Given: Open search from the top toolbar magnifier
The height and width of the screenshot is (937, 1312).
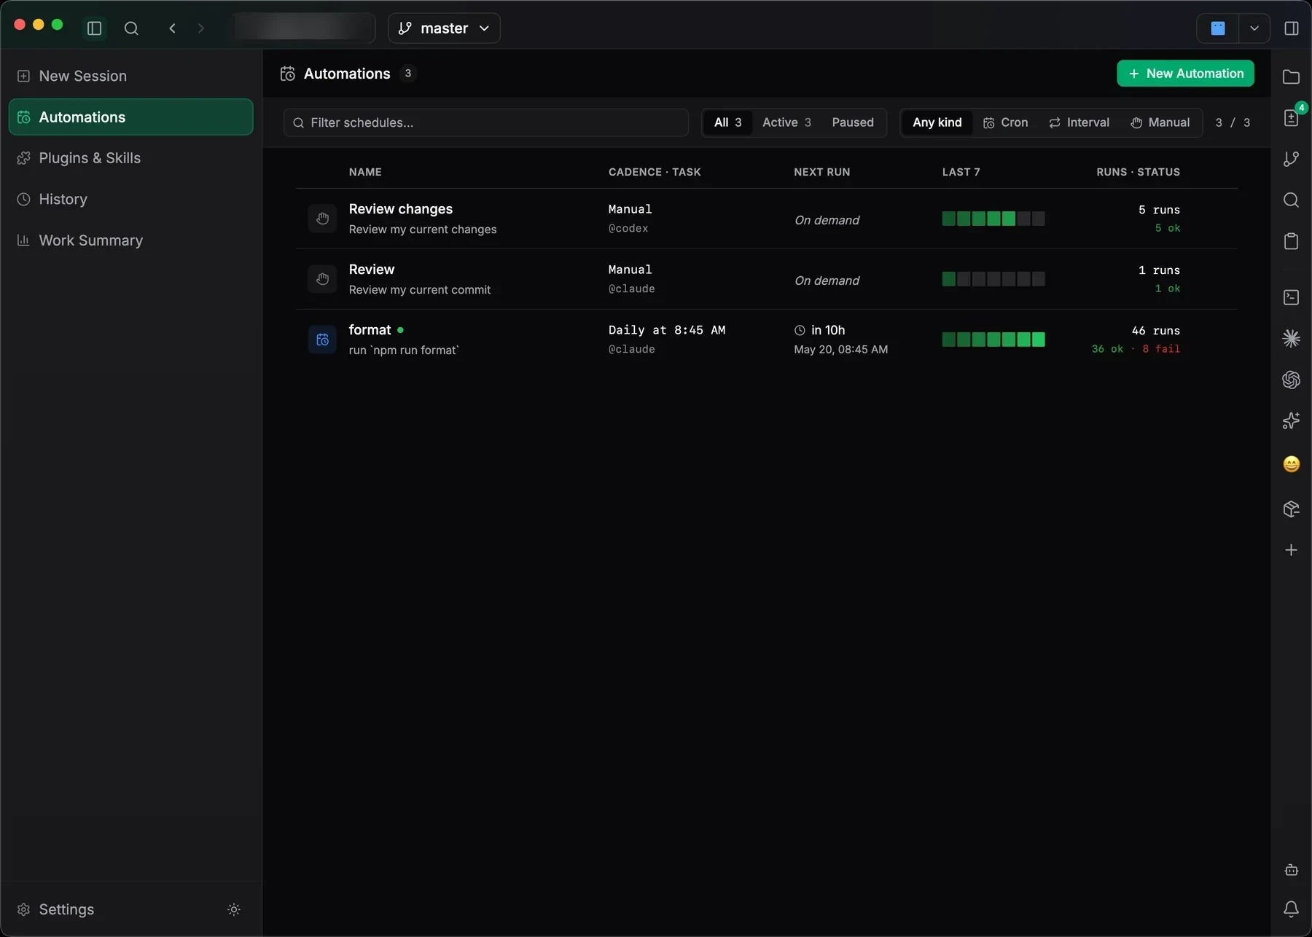Looking at the screenshot, I should [x=131, y=28].
